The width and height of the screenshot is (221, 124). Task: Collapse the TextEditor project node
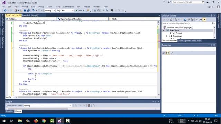click(164, 30)
